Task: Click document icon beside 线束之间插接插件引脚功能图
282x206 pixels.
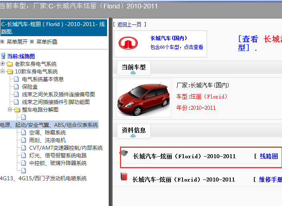Action: (x=16, y=102)
